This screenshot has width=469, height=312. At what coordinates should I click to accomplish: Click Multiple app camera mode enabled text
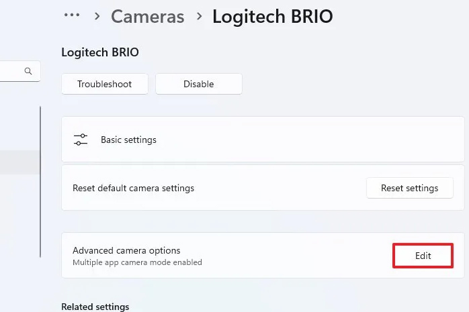[137, 262]
